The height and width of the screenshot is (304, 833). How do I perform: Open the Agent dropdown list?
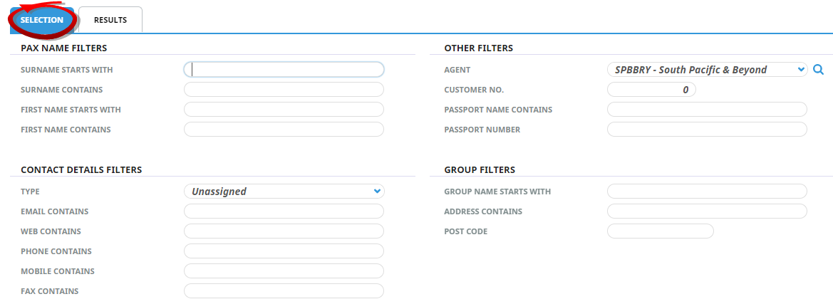(706, 70)
